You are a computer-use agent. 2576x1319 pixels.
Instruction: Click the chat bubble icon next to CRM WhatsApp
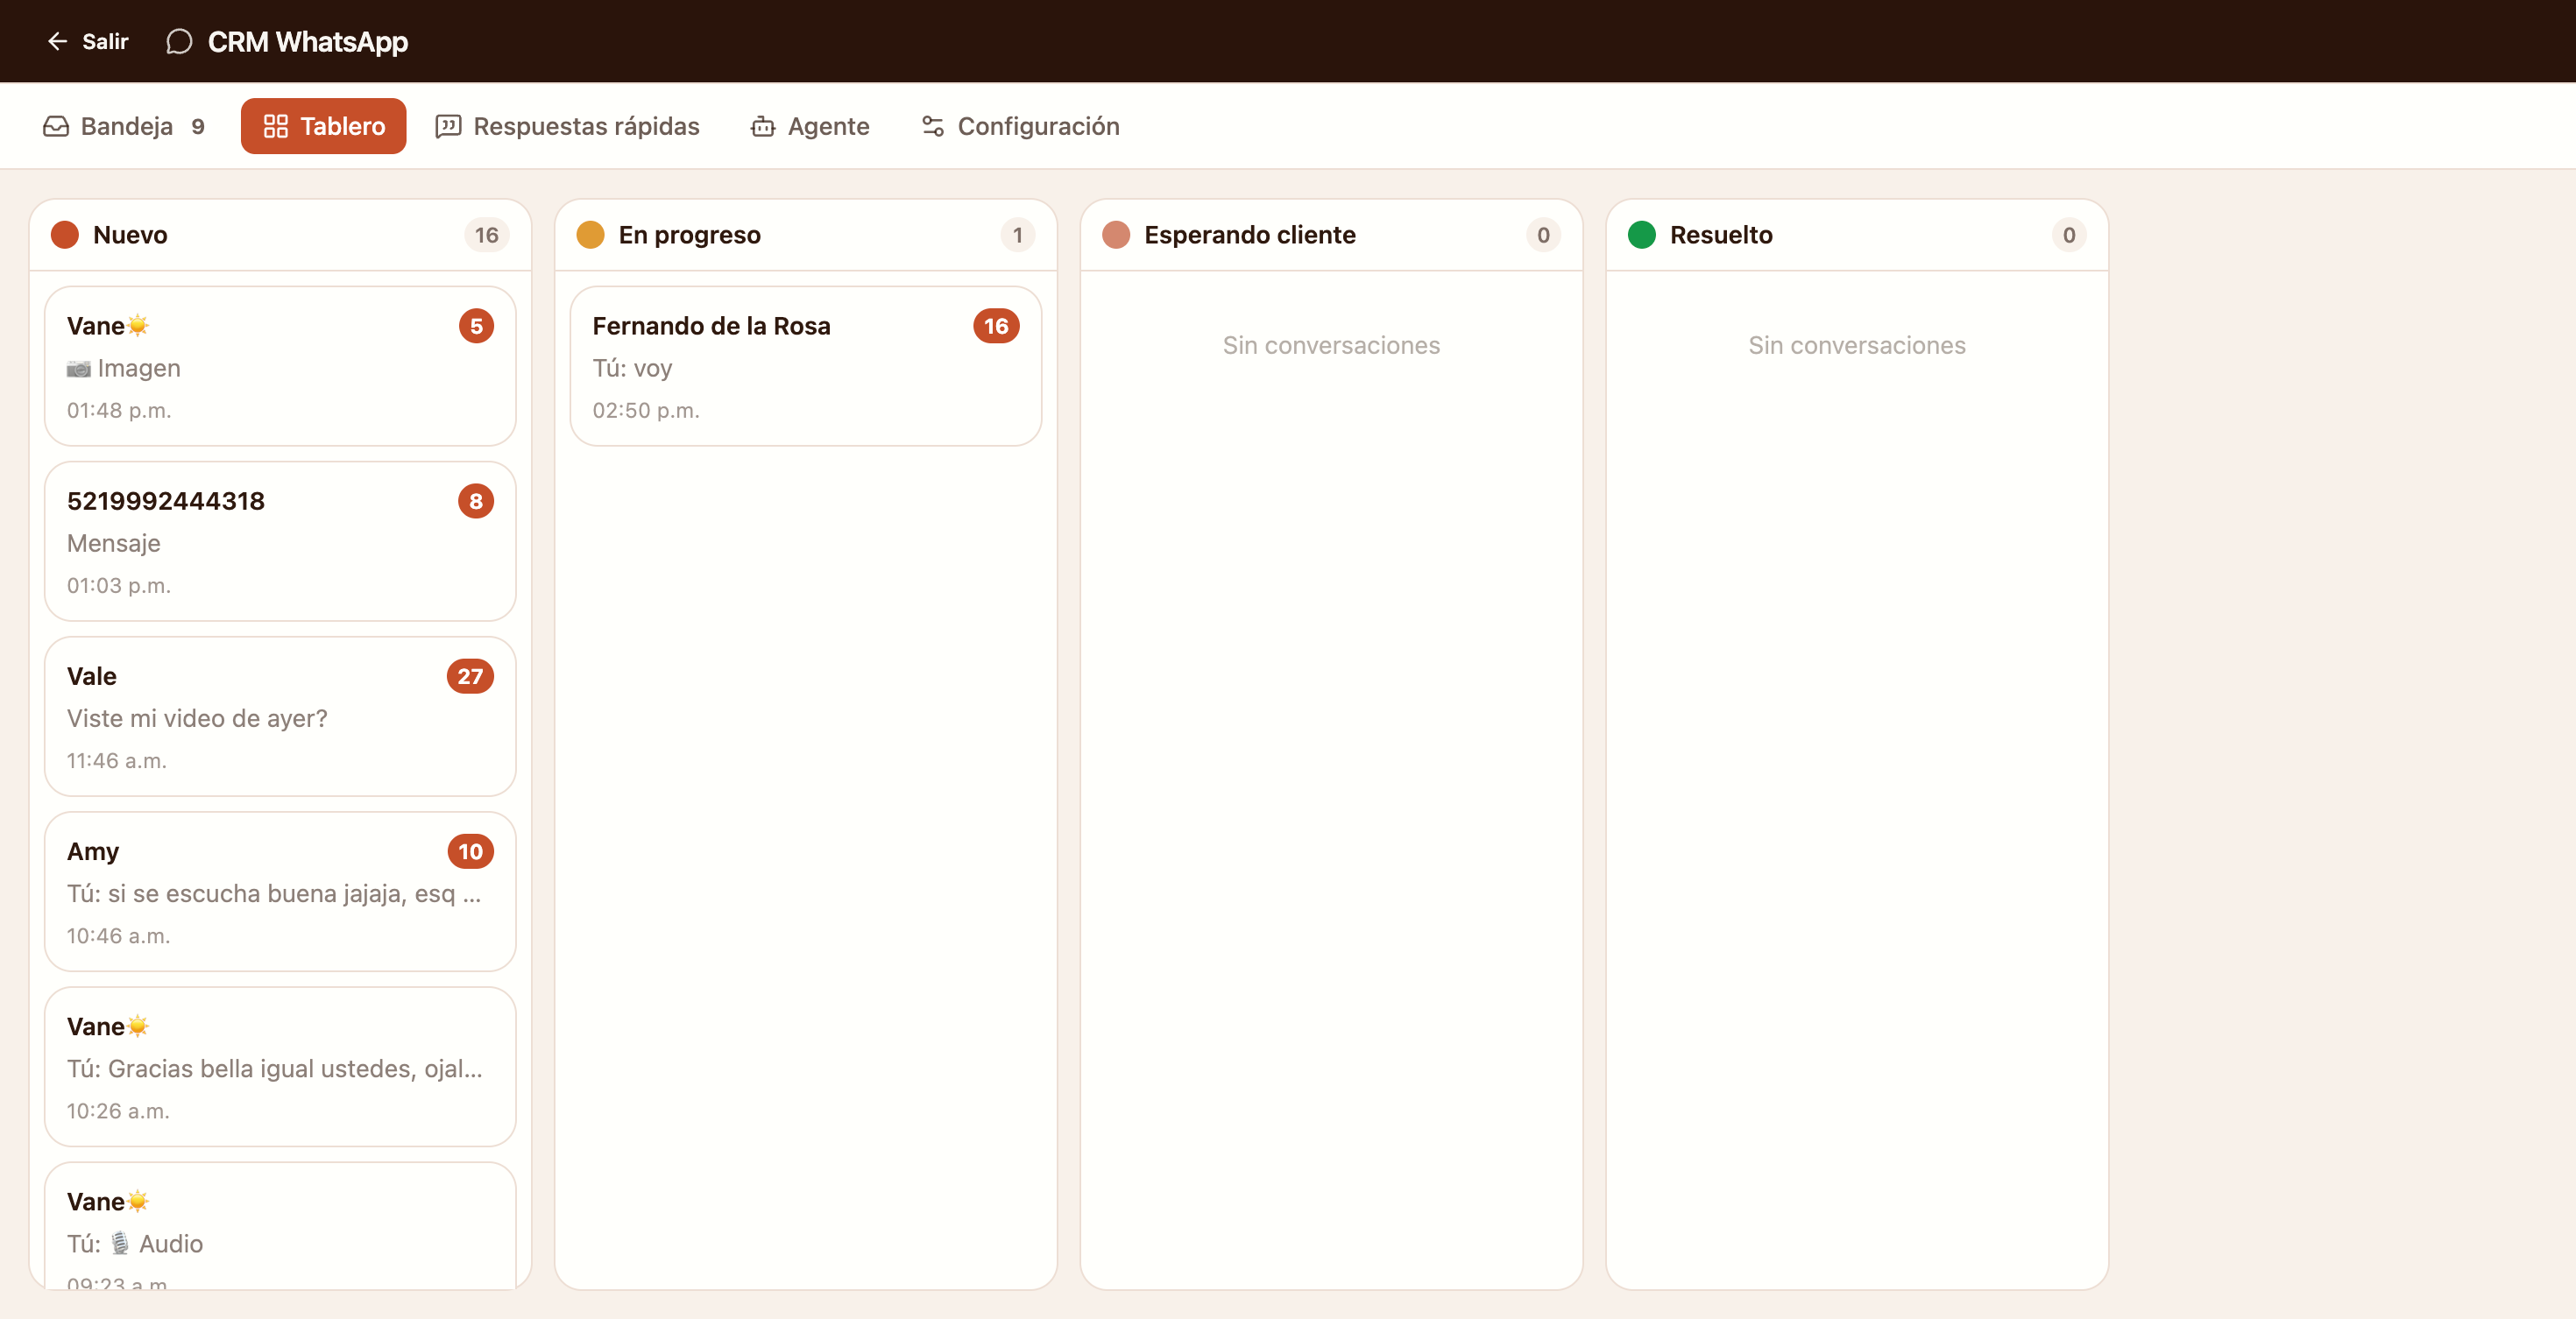pyautogui.click(x=179, y=41)
